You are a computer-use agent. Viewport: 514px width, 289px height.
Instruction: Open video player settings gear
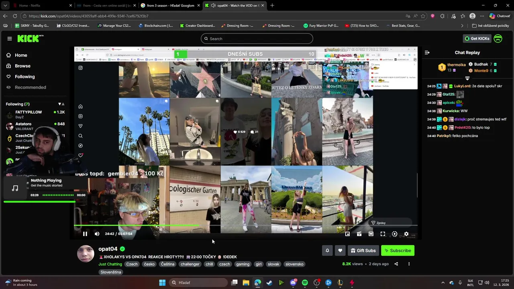(x=406, y=234)
